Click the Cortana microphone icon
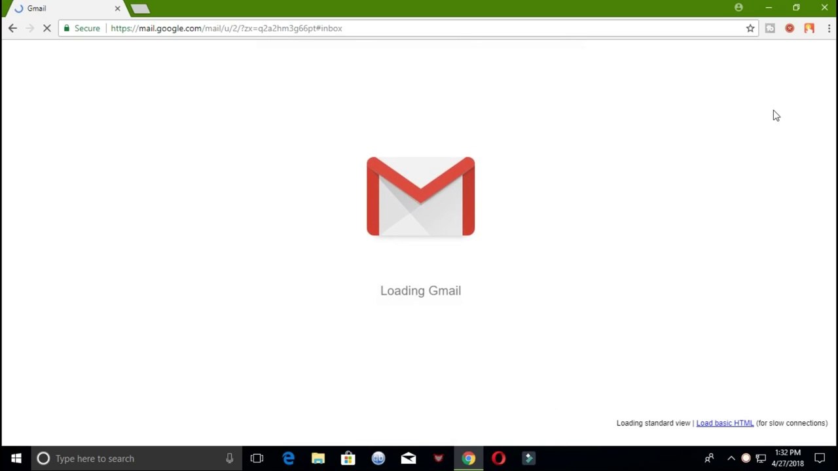Image resolution: width=838 pixels, height=471 pixels. point(229,459)
